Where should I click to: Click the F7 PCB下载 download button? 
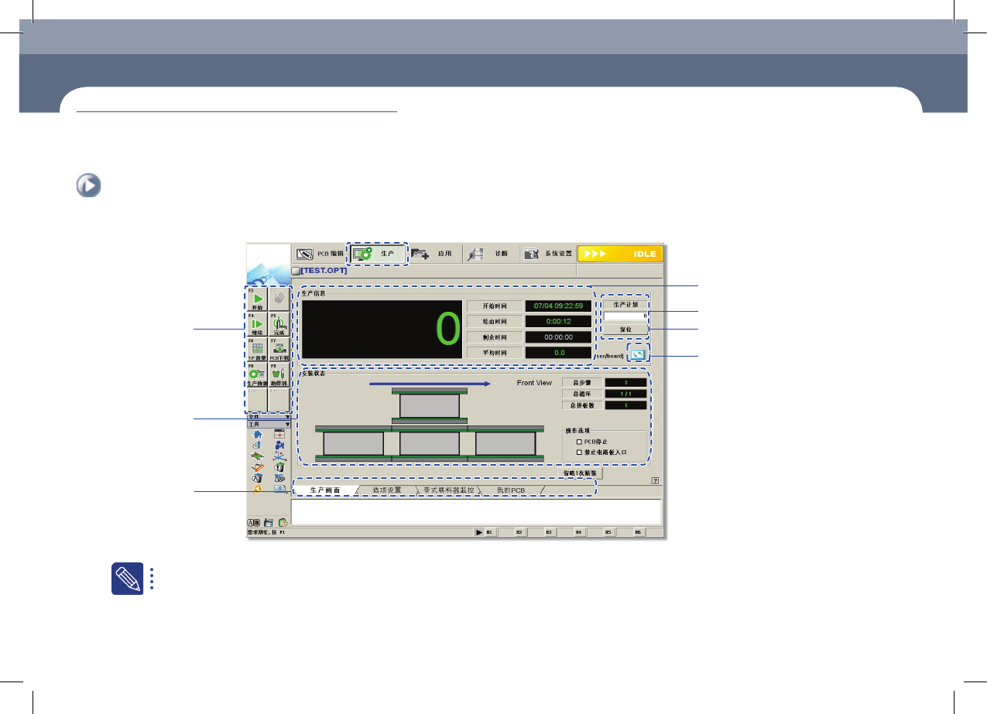[279, 348]
